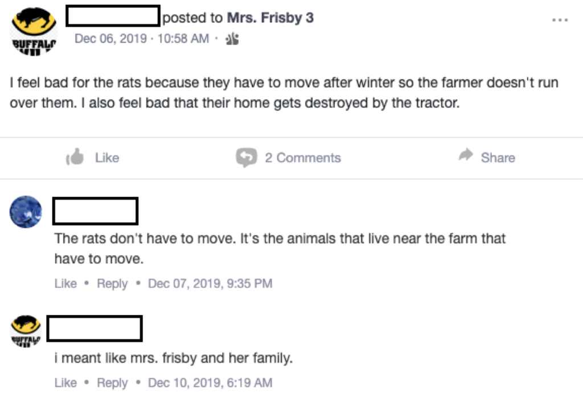Click the Share arrow icon
The image size is (583, 393).
(466, 156)
